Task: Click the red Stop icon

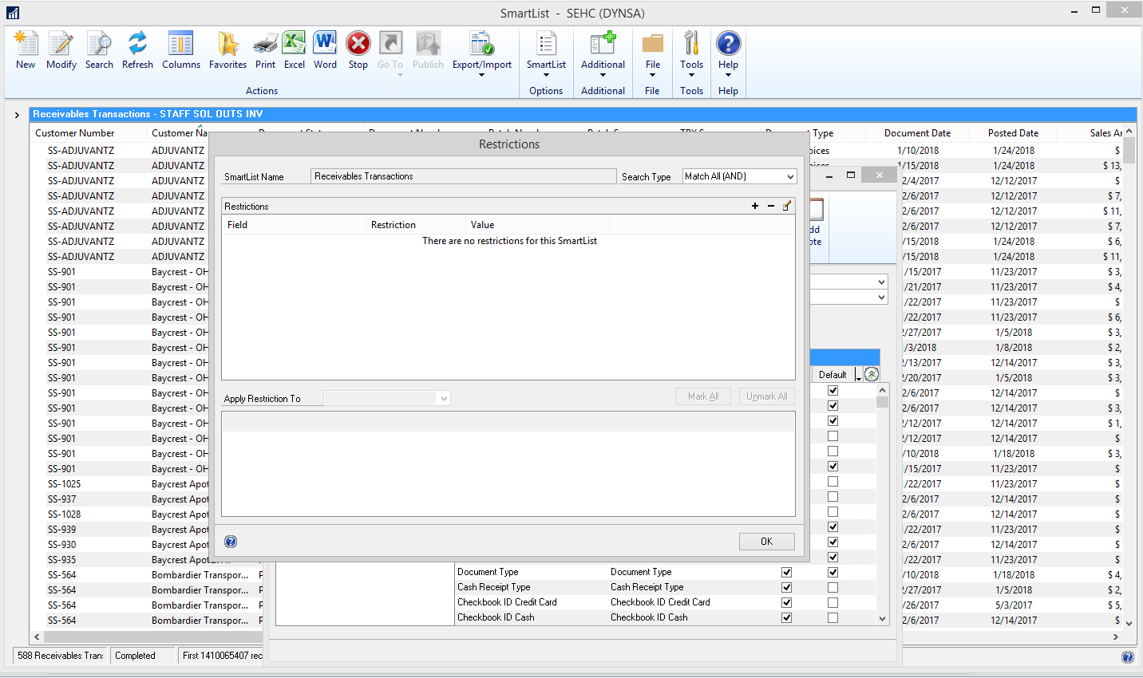Action: 358,44
